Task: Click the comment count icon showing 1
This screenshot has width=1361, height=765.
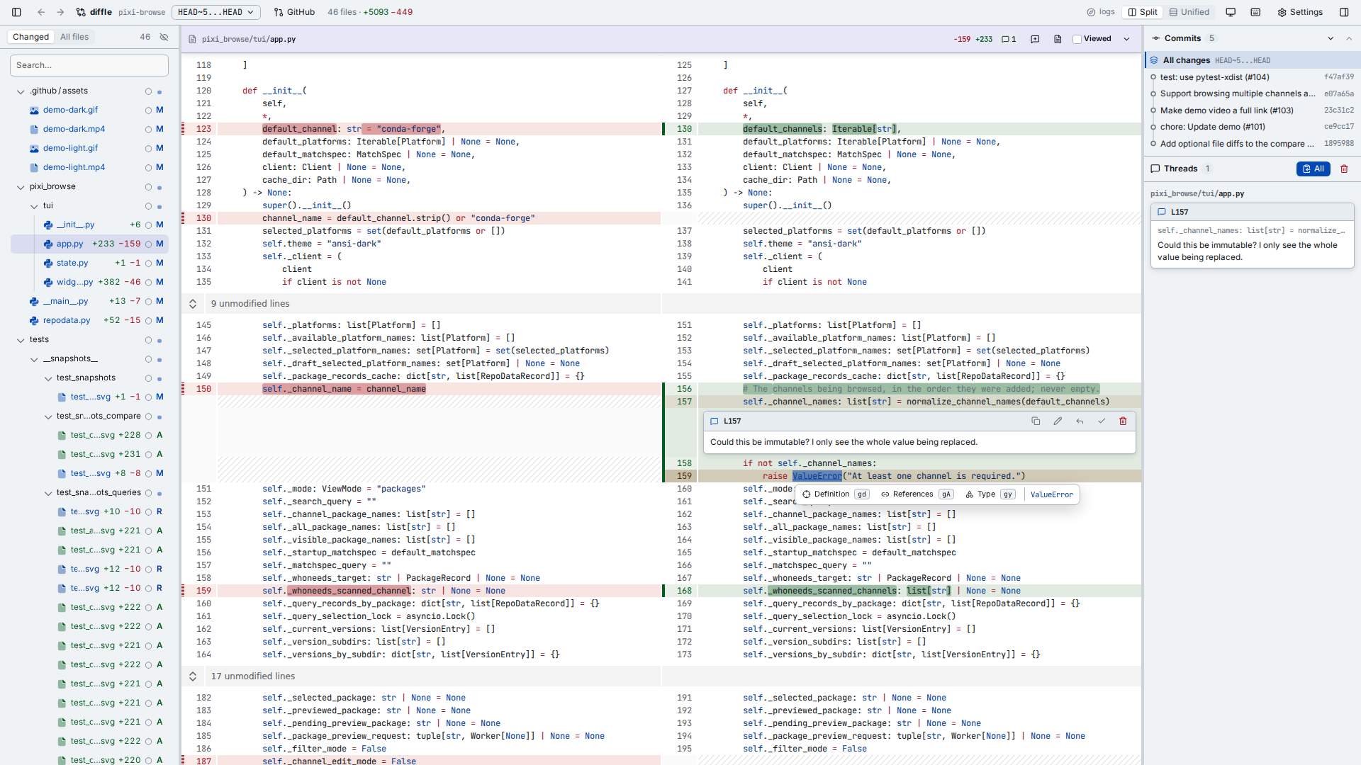Action: tap(1009, 39)
